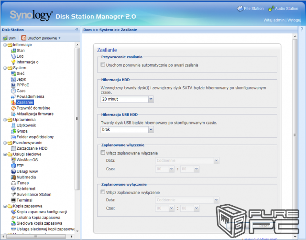Screen dimensions: 306x240
Task: Click the Użytkownik user icon
Action: pos(13,125)
